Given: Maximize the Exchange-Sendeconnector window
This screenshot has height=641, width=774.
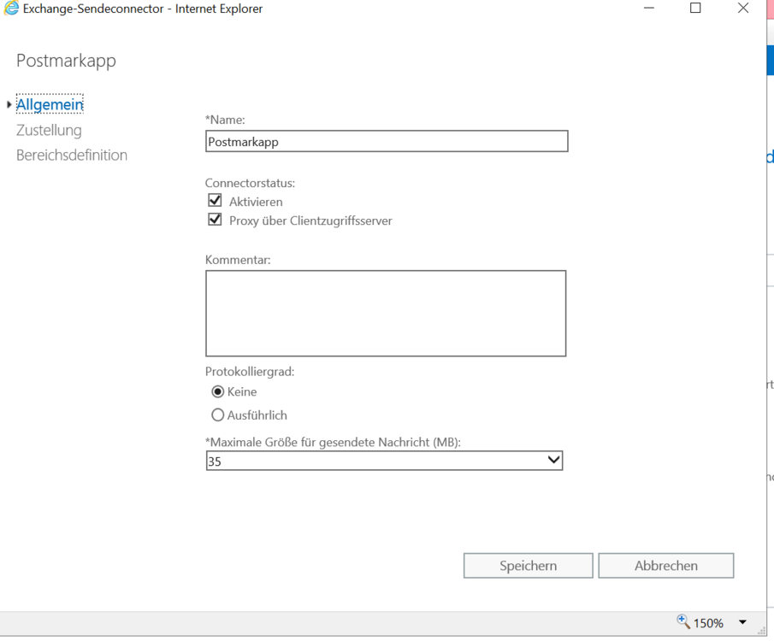Looking at the screenshot, I should 695,9.
